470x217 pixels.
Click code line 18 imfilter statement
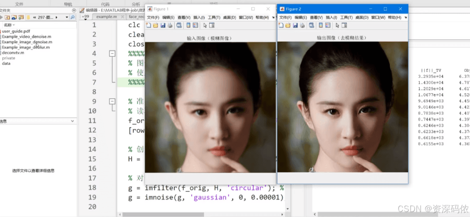tap(206, 188)
